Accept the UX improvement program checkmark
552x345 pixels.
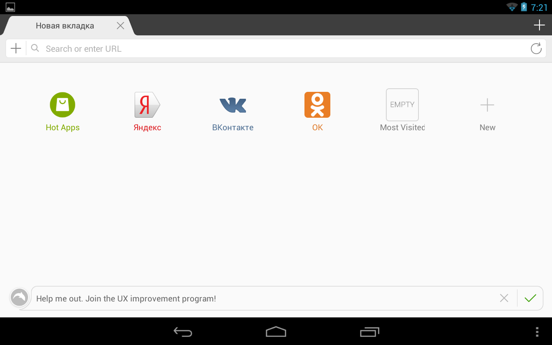530,298
